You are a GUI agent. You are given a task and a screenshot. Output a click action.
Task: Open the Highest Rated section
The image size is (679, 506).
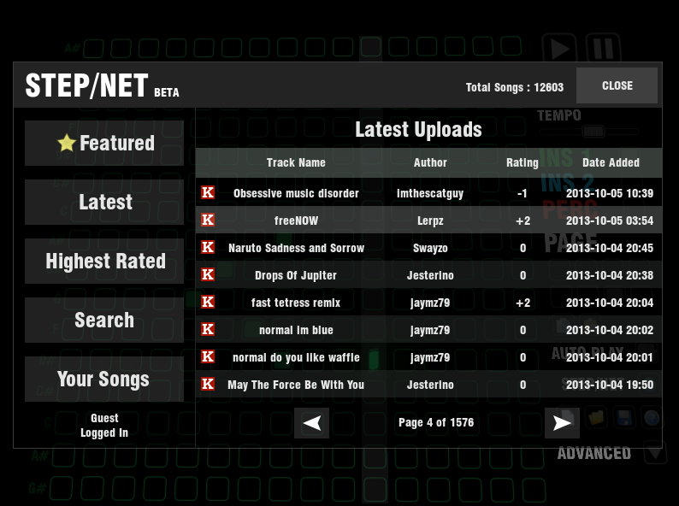104,261
